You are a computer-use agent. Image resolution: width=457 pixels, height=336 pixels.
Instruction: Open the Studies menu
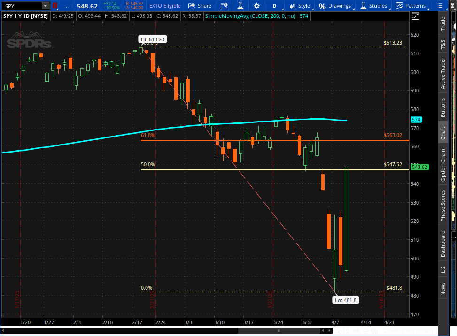tap(374, 6)
